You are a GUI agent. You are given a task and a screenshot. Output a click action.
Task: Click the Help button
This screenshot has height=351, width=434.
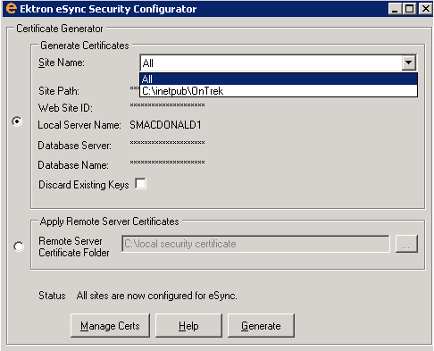coord(188,325)
